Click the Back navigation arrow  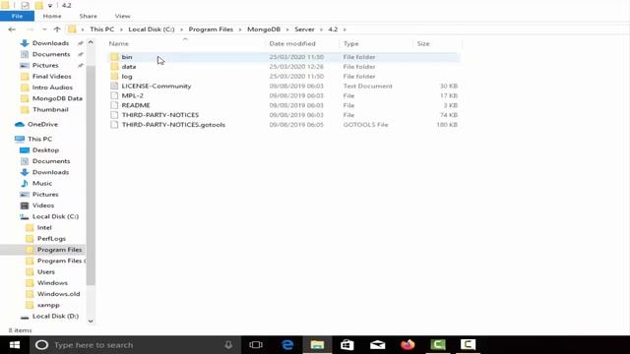(x=12, y=29)
